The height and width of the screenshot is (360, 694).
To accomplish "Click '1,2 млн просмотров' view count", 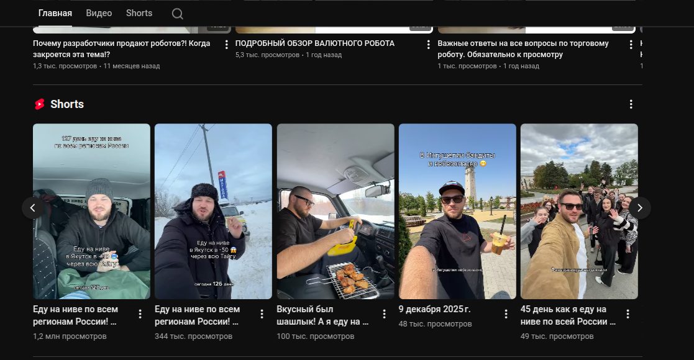I will coord(70,336).
